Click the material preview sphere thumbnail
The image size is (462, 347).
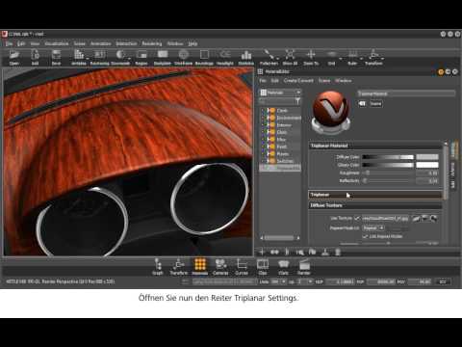pyautogui.click(x=330, y=112)
